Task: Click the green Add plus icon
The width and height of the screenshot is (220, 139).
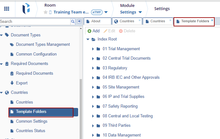Action: point(89,31)
